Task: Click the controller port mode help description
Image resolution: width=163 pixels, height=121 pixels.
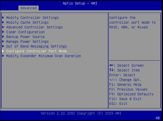Action: 132,22
